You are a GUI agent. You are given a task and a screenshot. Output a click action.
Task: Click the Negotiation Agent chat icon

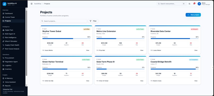3,62
